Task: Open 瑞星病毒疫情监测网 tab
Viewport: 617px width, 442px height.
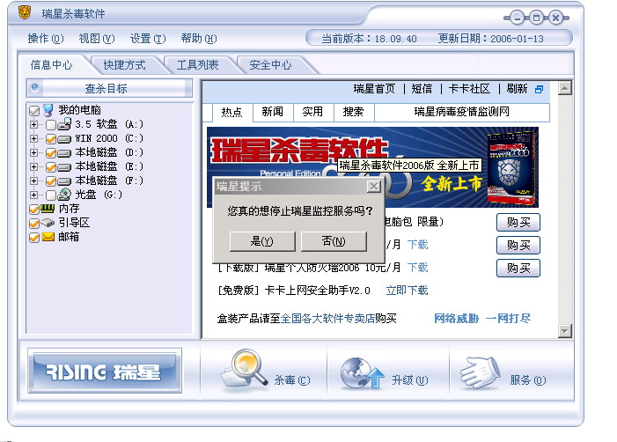Action: tap(461, 112)
